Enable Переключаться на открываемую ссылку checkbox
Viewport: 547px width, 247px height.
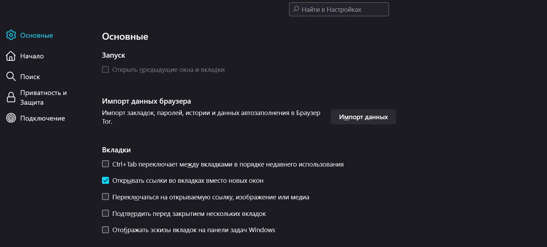coord(105,197)
